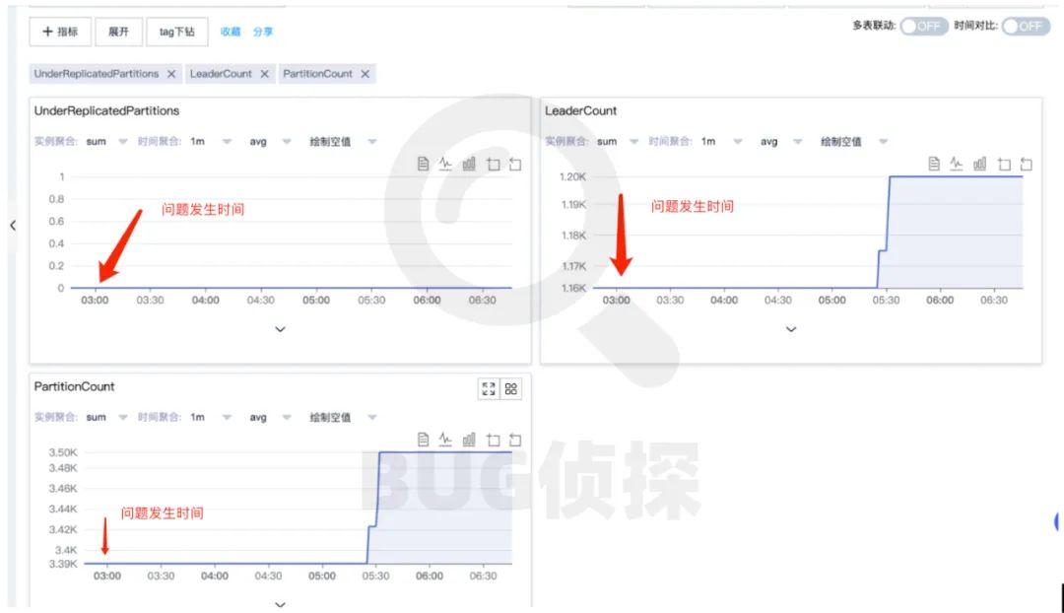
Task: Switch LeaderCount chart to line chart view
Action: coord(955,165)
